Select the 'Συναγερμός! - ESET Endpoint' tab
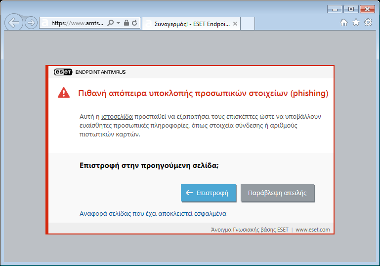Screen dimensions: 380x266 (x=188, y=23)
